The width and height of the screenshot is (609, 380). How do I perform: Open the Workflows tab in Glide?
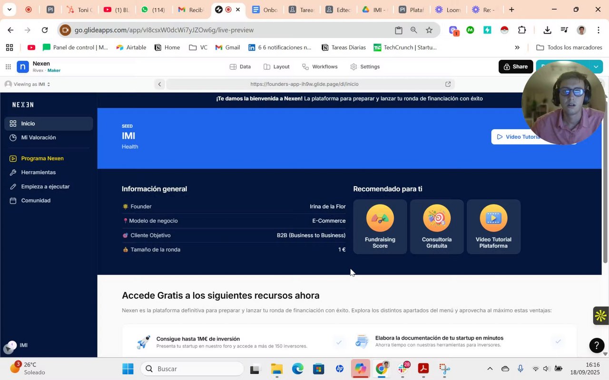[320, 66]
